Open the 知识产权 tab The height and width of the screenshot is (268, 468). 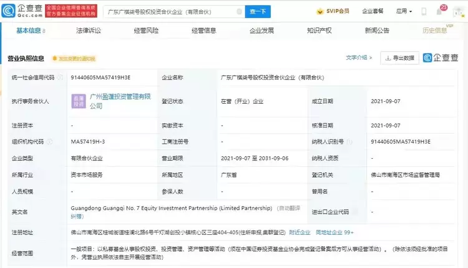[319, 31]
